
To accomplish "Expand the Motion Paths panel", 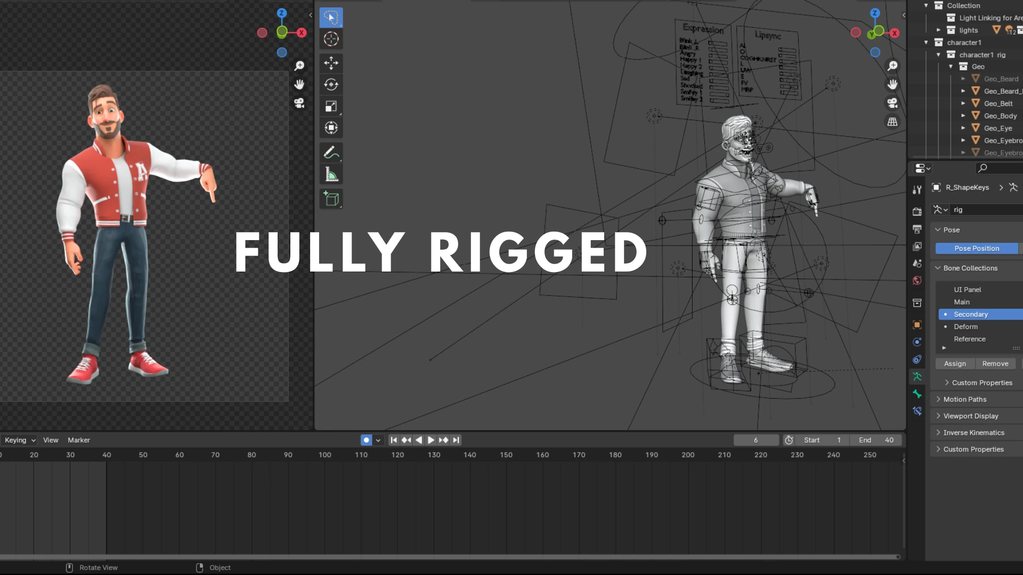I will 964,399.
